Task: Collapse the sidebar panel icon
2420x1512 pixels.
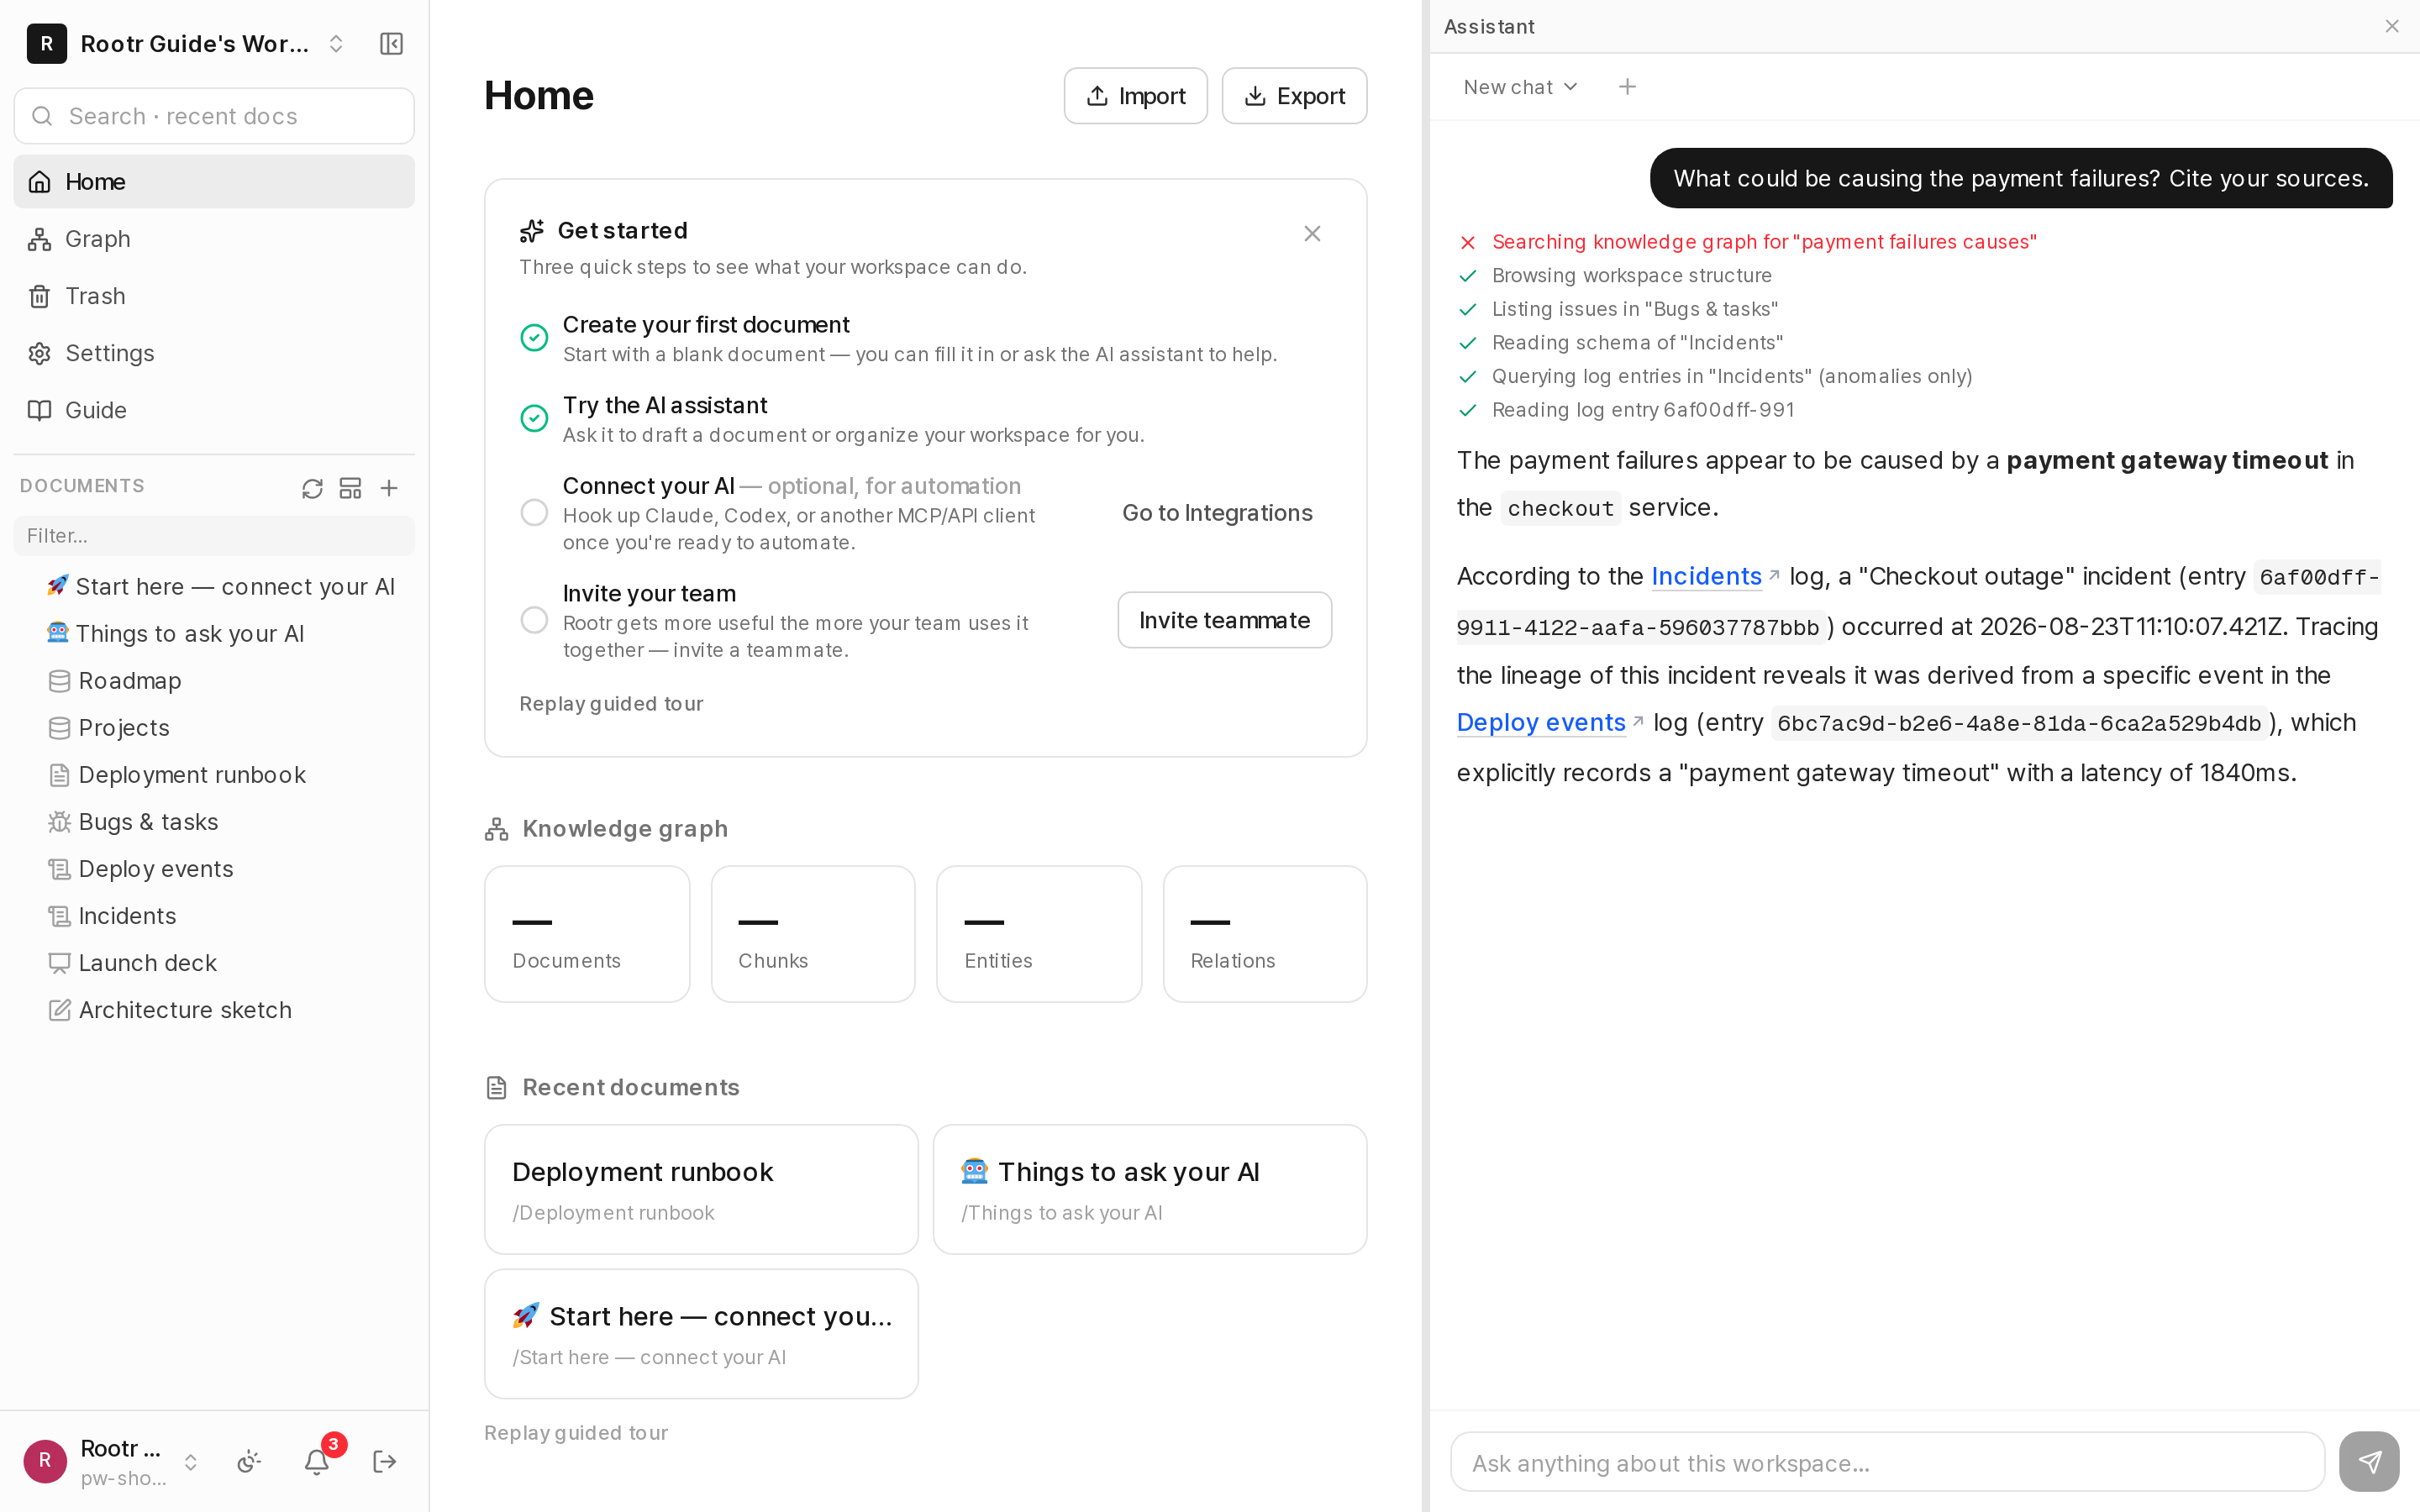Action: [x=391, y=44]
